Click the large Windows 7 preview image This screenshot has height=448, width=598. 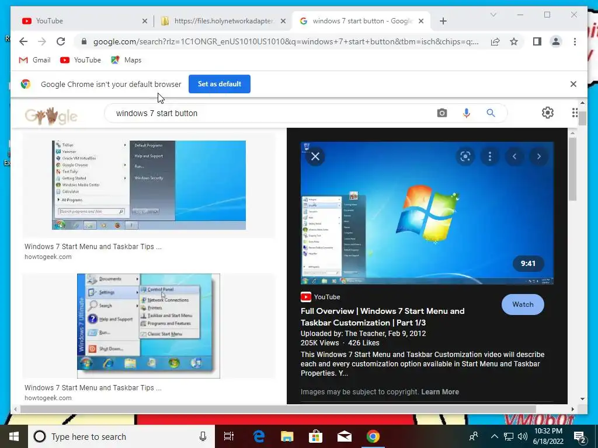[x=427, y=213]
